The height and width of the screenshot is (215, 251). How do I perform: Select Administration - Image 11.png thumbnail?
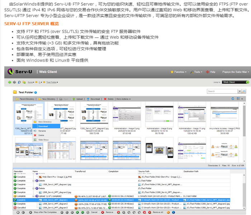[192, 118]
